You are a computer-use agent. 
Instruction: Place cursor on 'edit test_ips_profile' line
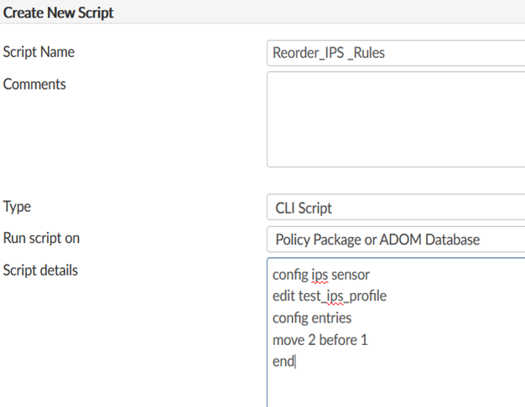click(329, 296)
